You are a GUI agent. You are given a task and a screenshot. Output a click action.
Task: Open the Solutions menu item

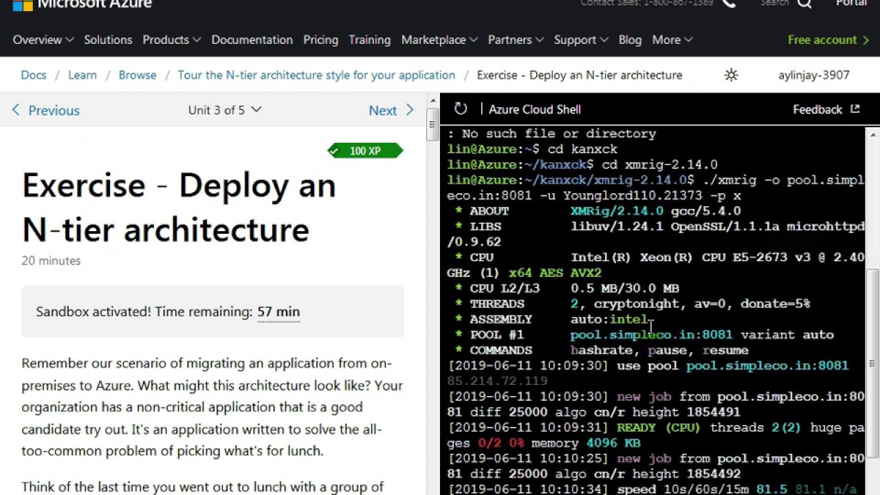coord(108,40)
